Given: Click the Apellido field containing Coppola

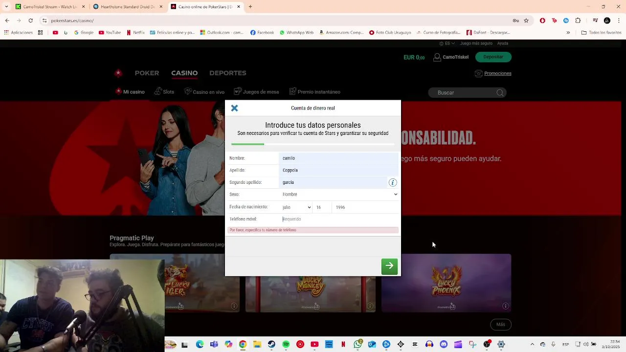Looking at the screenshot, I should click(x=339, y=170).
